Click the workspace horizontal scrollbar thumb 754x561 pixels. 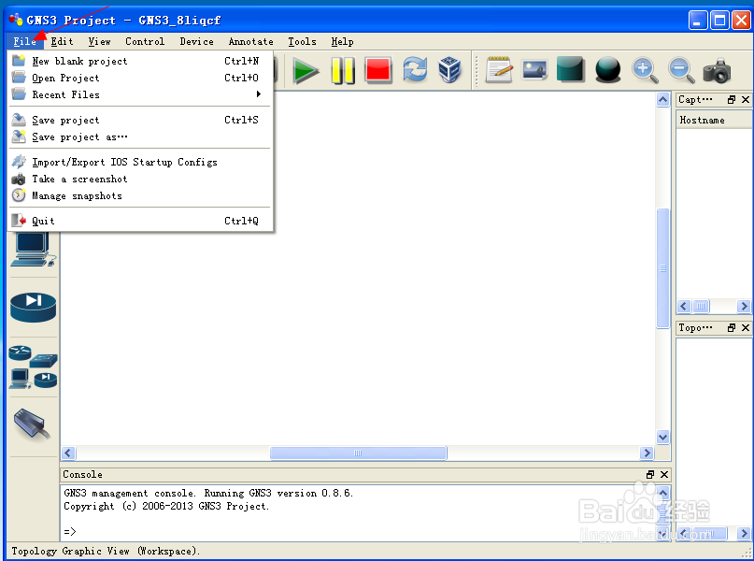[358, 453]
